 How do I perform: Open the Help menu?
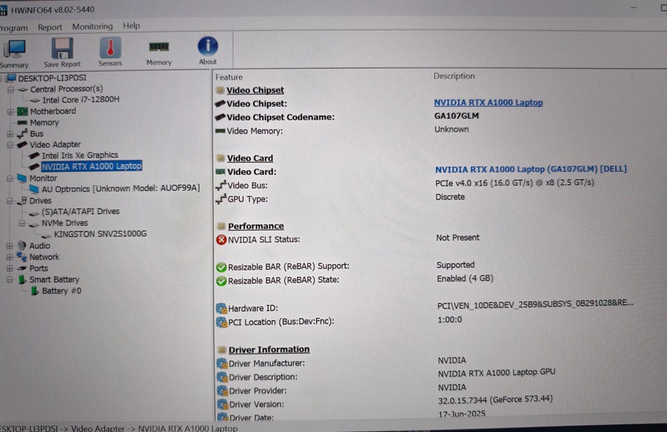tap(131, 26)
